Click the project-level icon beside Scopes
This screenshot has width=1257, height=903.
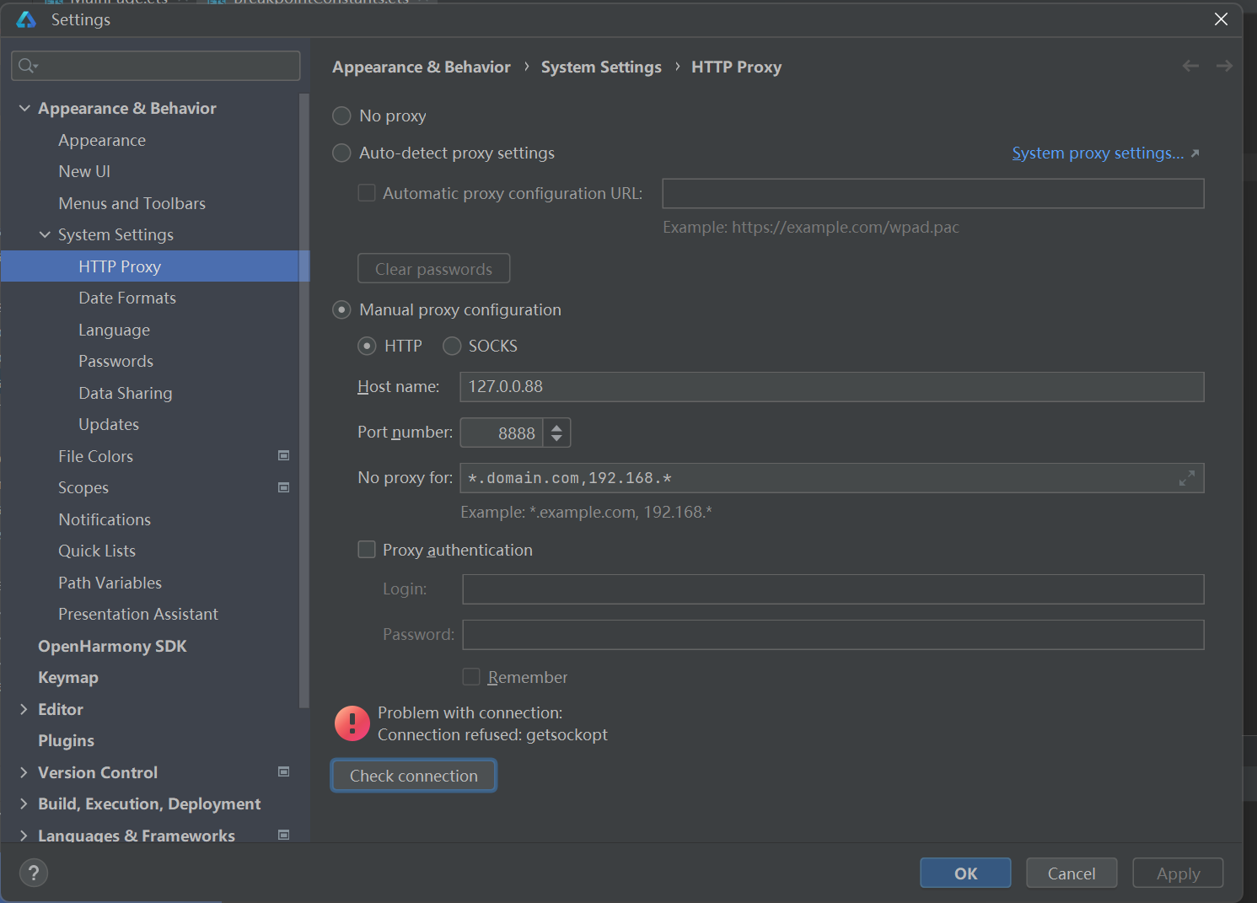pyautogui.click(x=284, y=487)
